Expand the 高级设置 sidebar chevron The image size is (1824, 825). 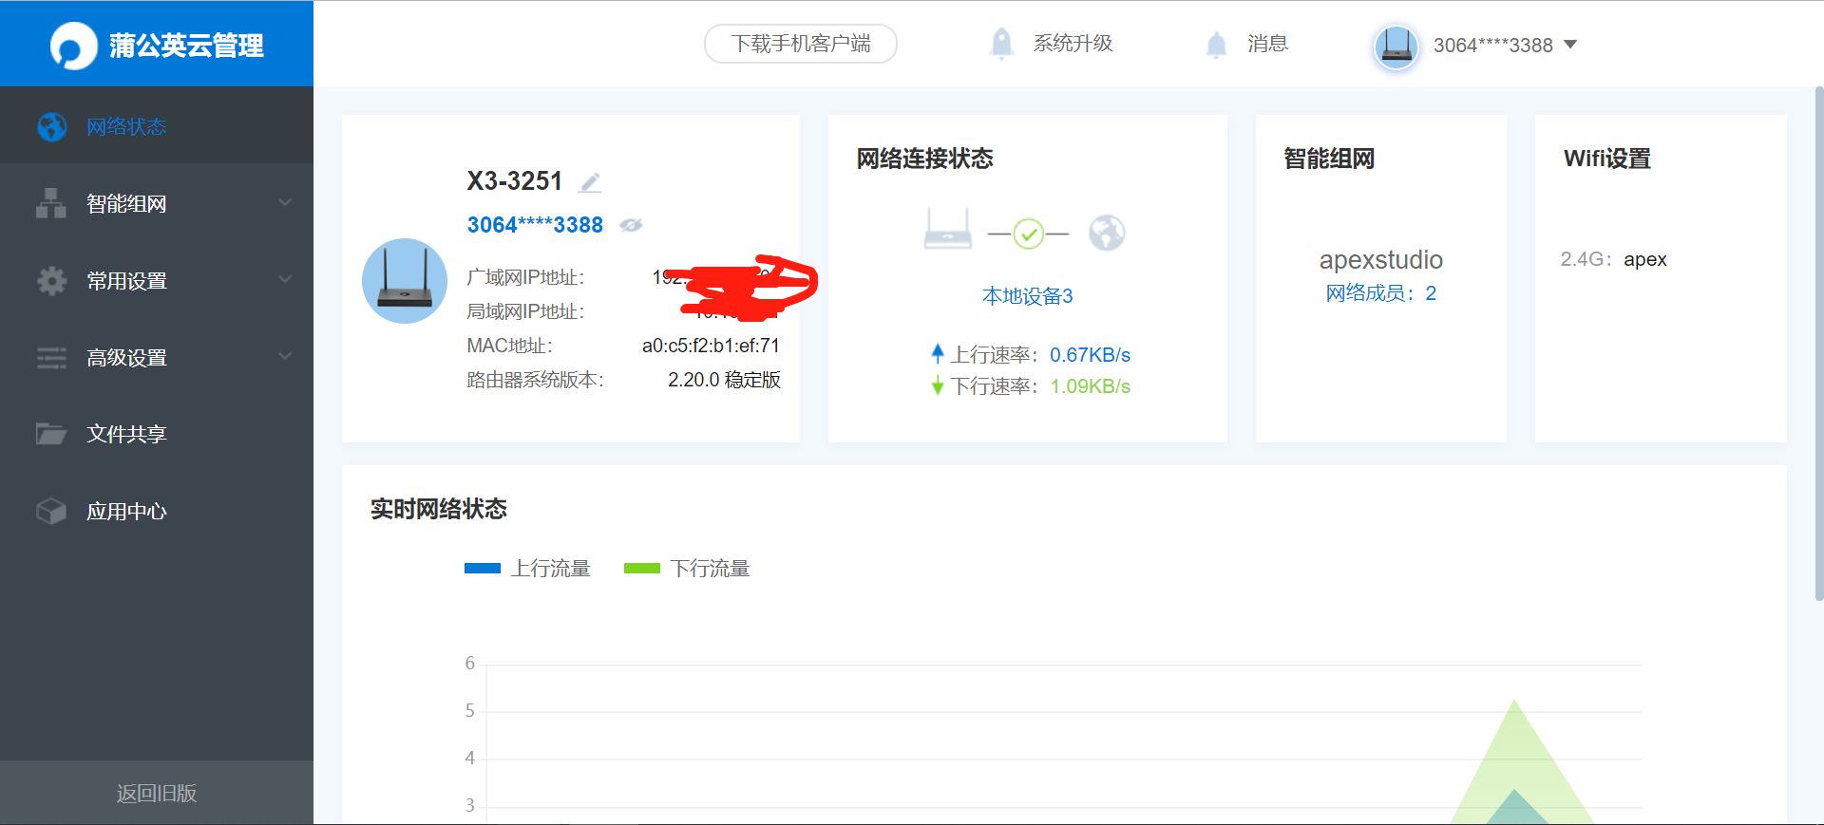(285, 356)
